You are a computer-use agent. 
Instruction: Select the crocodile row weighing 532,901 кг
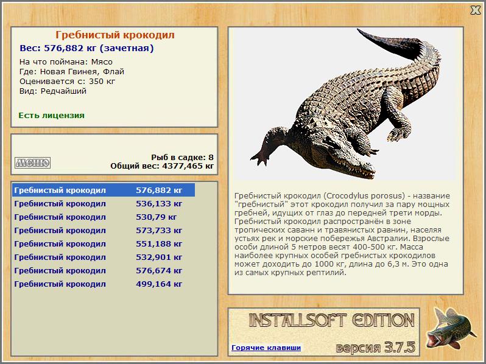pyautogui.click(x=104, y=257)
